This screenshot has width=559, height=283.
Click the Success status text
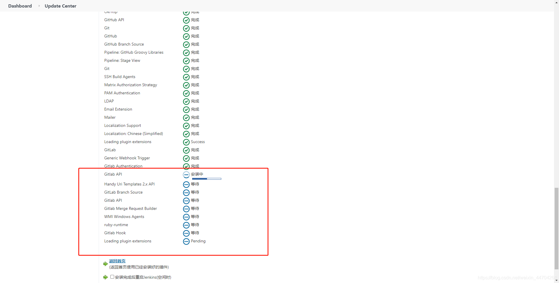(198, 142)
